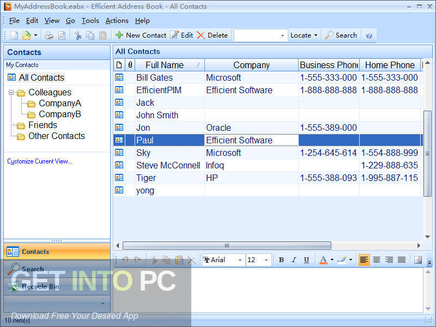The image size is (436, 327).
Task: Click the New document toolbar icon
Action: 15,35
